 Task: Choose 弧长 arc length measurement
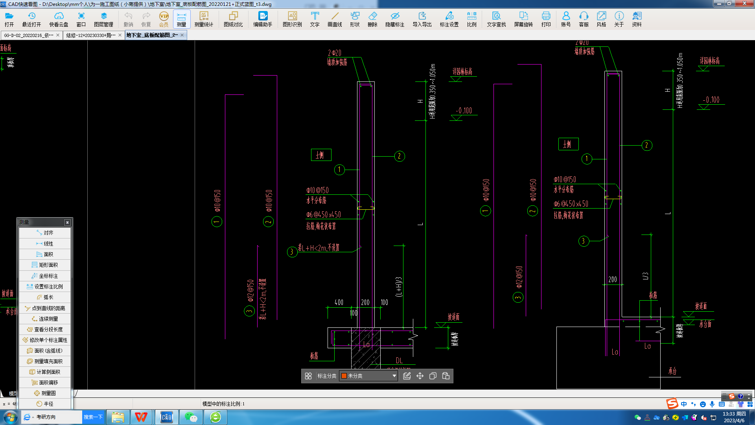tap(45, 297)
